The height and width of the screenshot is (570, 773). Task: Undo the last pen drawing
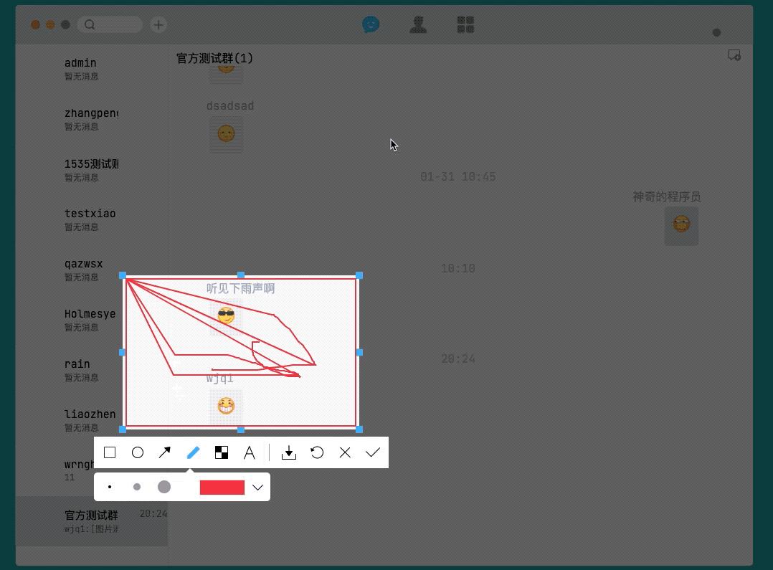coord(317,452)
